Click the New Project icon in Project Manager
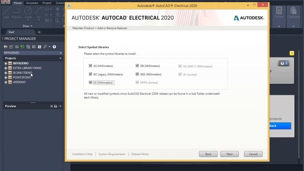Screen dimensions: 304x171 pyautogui.click(x=11, y=47)
